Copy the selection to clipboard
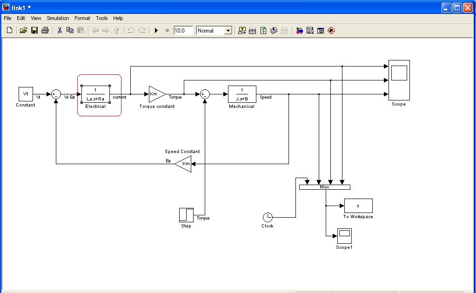 click(70, 30)
